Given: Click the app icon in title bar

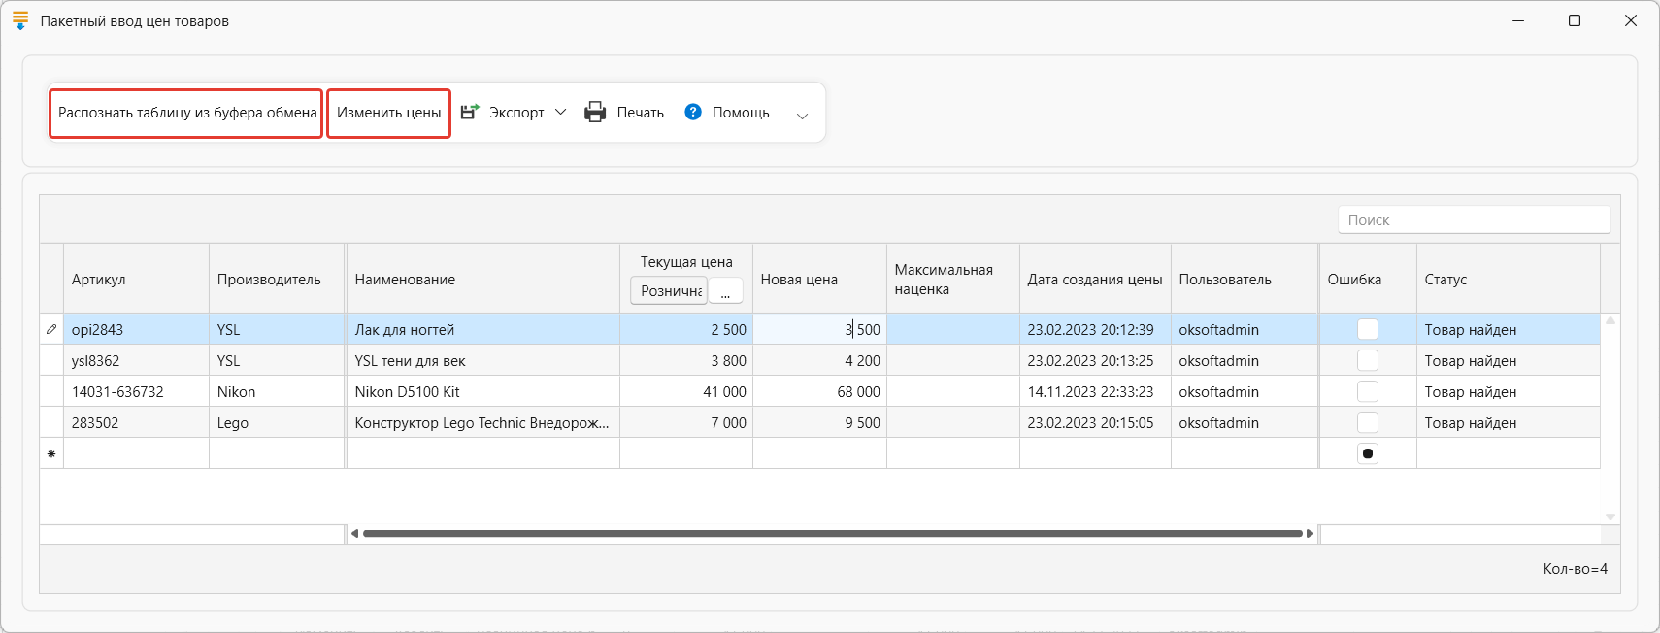Looking at the screenshot, I should 20,20.
